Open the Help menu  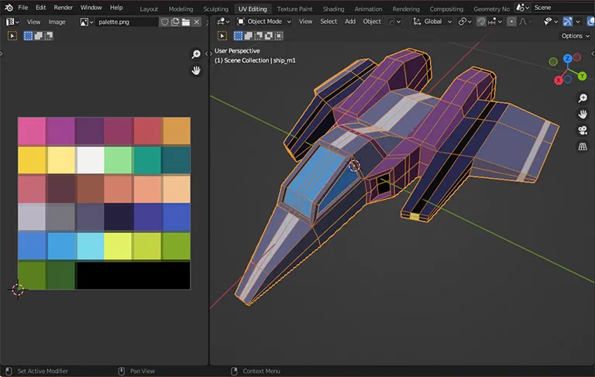click(116, 8)
